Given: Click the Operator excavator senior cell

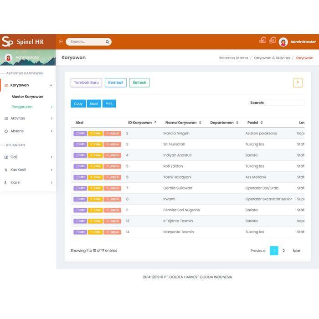Looking at the screenshot, I should tap(268, 199).
